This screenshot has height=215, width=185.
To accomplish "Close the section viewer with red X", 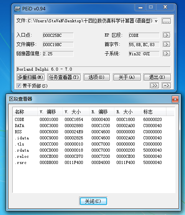I will point(175,99).
